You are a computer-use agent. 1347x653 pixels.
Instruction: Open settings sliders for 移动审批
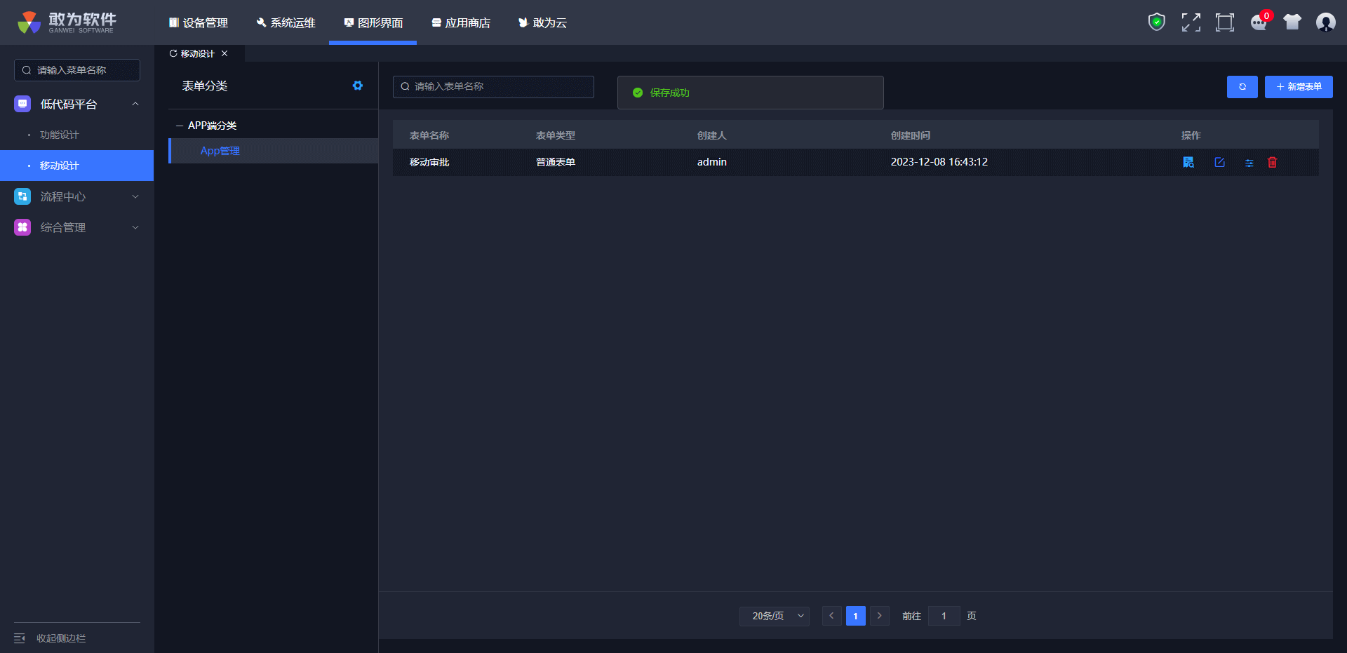[1249, 163]
